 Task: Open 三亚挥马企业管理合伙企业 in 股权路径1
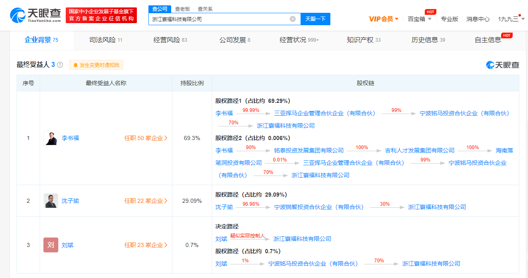point(325,113)
